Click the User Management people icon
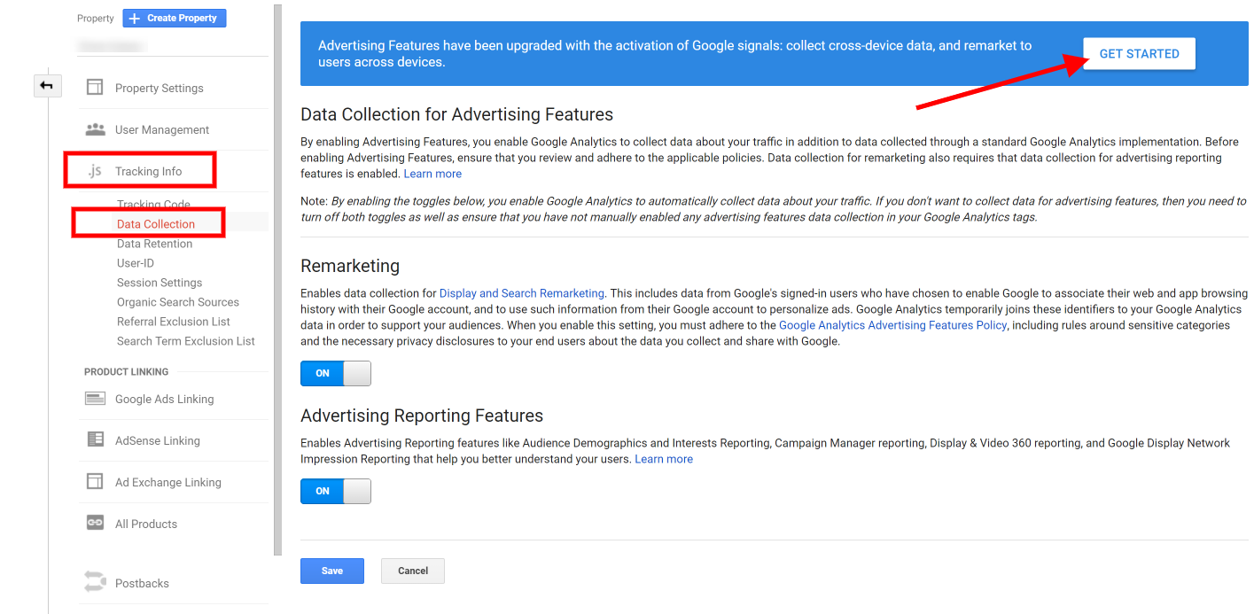This screenshot has height=614, width=1254. pyautogui.click(x=95, y=129)
